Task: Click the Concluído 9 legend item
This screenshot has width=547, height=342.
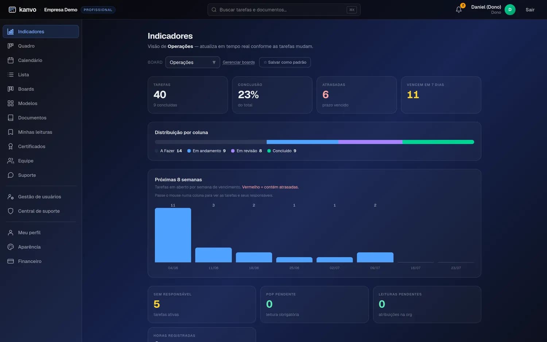Action: (x=282, y=151)
